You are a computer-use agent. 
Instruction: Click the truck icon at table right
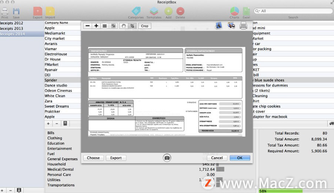point(331,123)
